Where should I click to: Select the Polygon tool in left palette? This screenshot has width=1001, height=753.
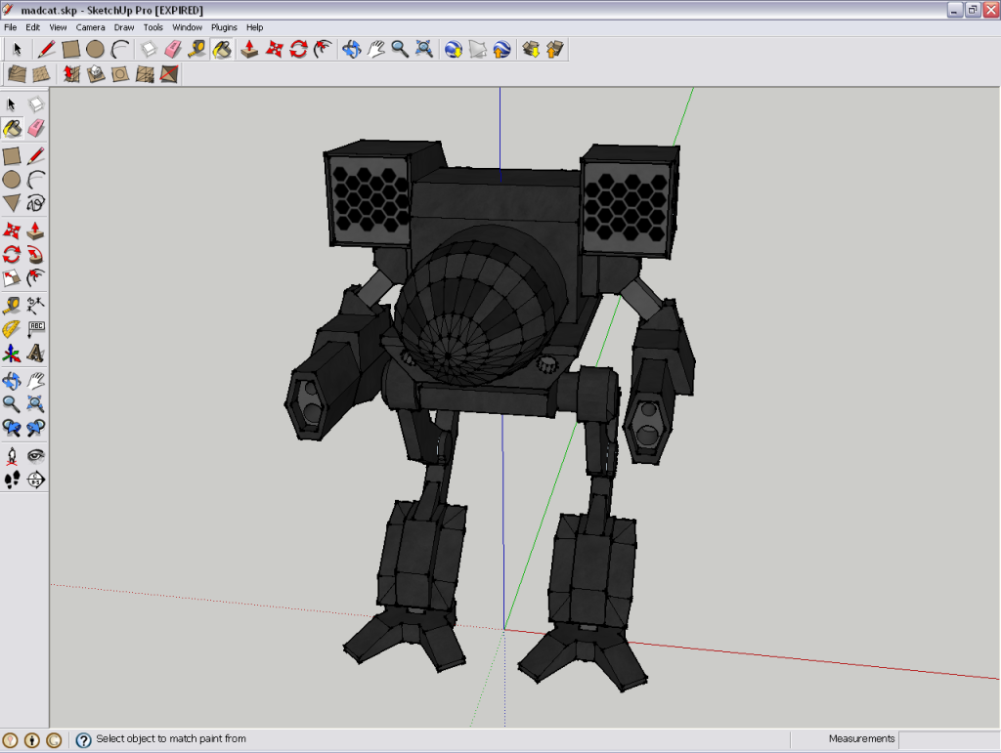point(12,203)
